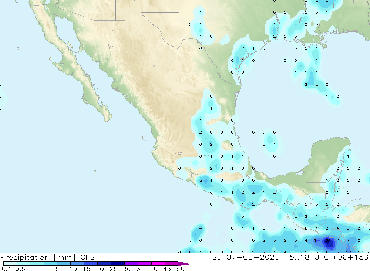Viewport: 370px width, 271px height.
Task: Click the "0.5" legend scale label
Action: click(x=20, y=269)
